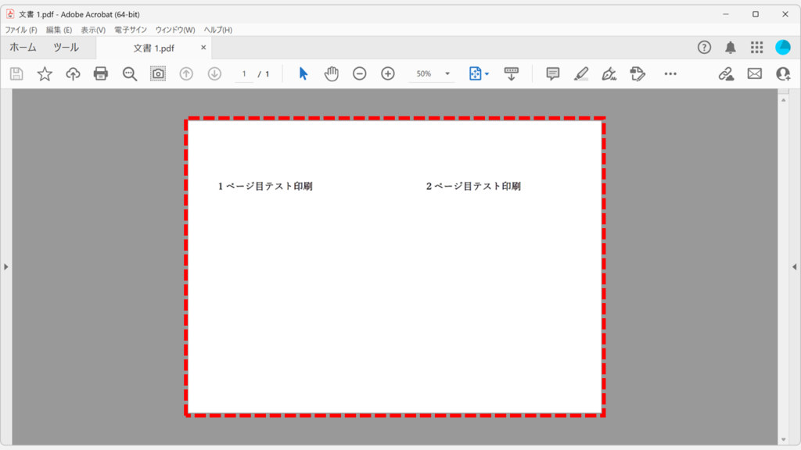This screenshot has height=450, width=801.
Task: Open the apps grid launcher
Action: tap(756, 48)
